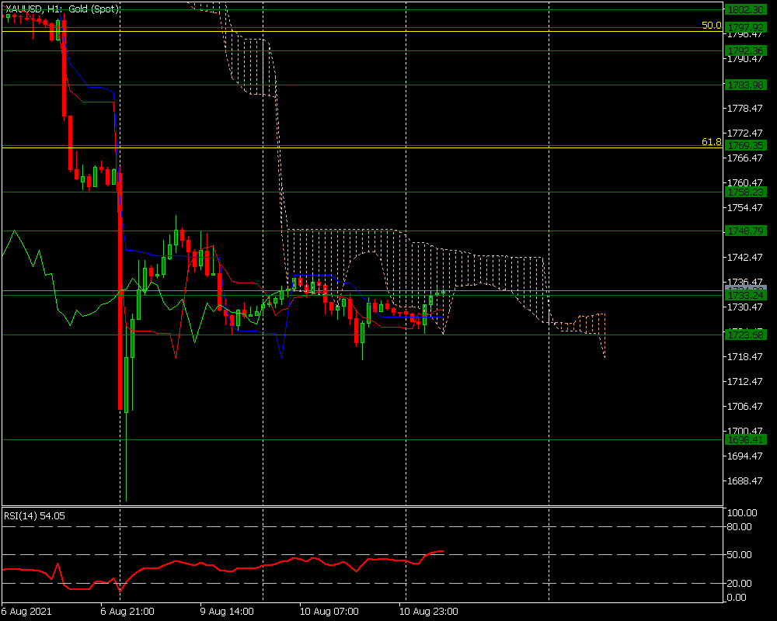Click the 1766.47 price axis value
Screen dimensions: 777x621
click(x=745, y=158)
